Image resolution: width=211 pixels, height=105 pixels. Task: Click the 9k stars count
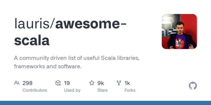tap(101, 83)
